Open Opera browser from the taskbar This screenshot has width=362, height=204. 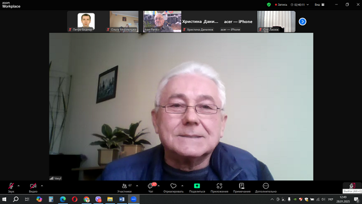(x=74, y=199)
